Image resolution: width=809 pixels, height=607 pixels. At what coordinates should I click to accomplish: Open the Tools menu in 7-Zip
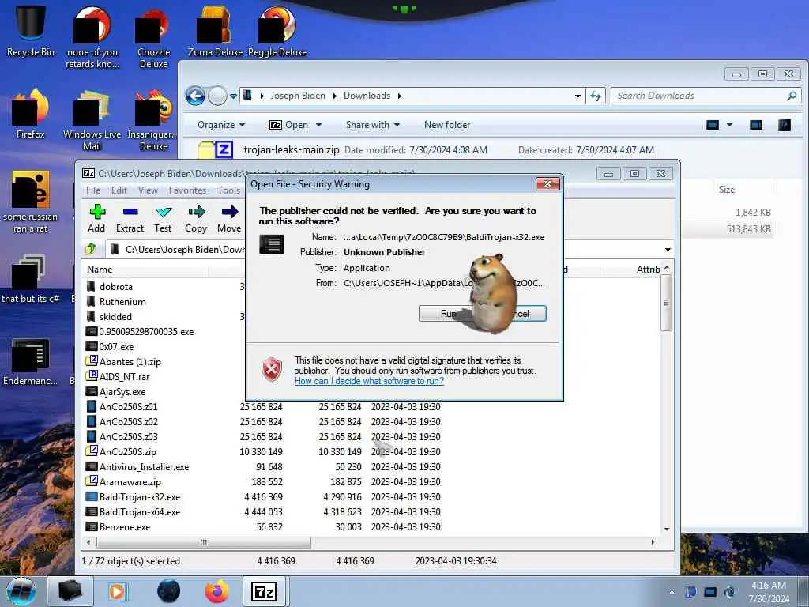pos(228,190)
